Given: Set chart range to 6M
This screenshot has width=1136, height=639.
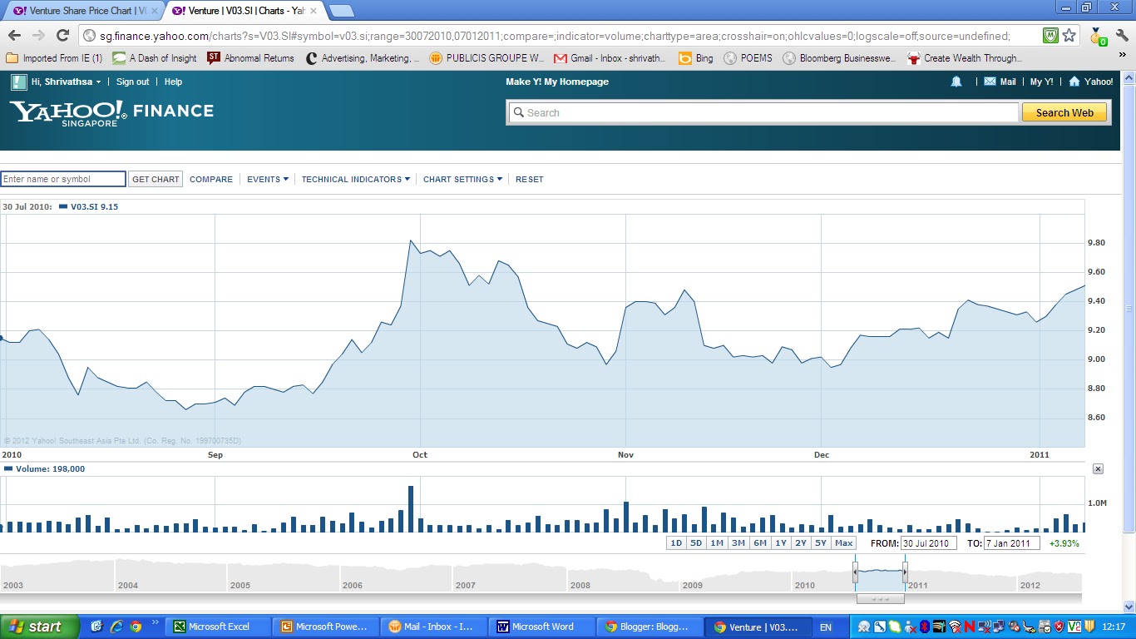Looking at the screenshot, I should pyautogui.click(x=759, y=543).
